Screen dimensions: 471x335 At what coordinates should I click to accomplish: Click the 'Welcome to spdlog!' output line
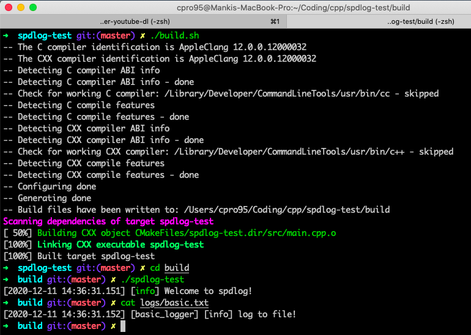[x=128, y=291]
